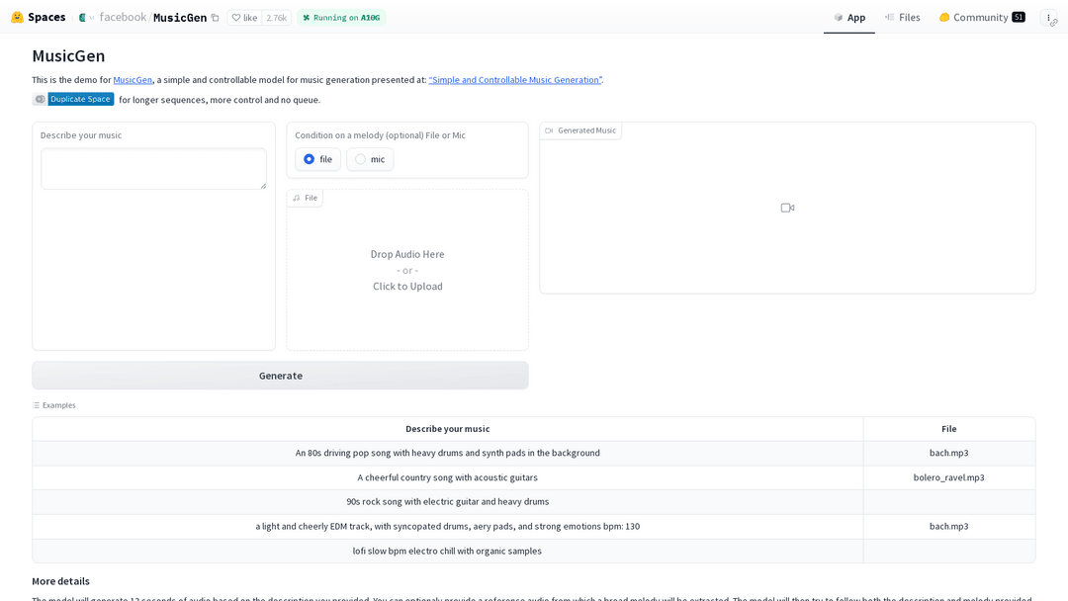The image size is (1068, 601).
Task: Open the three-dot options menu
Action: click(1048, 18)
